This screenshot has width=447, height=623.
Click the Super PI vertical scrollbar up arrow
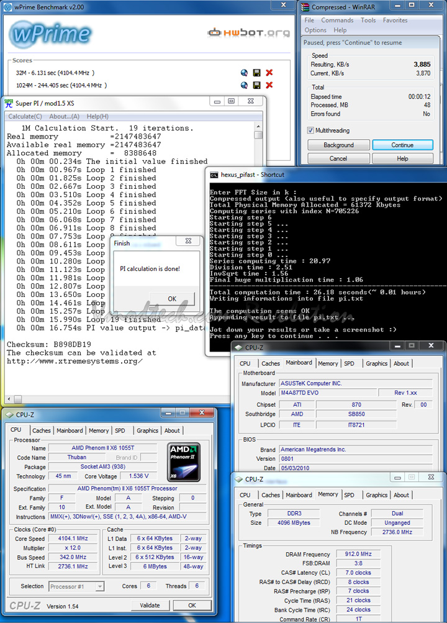point(258,126)
